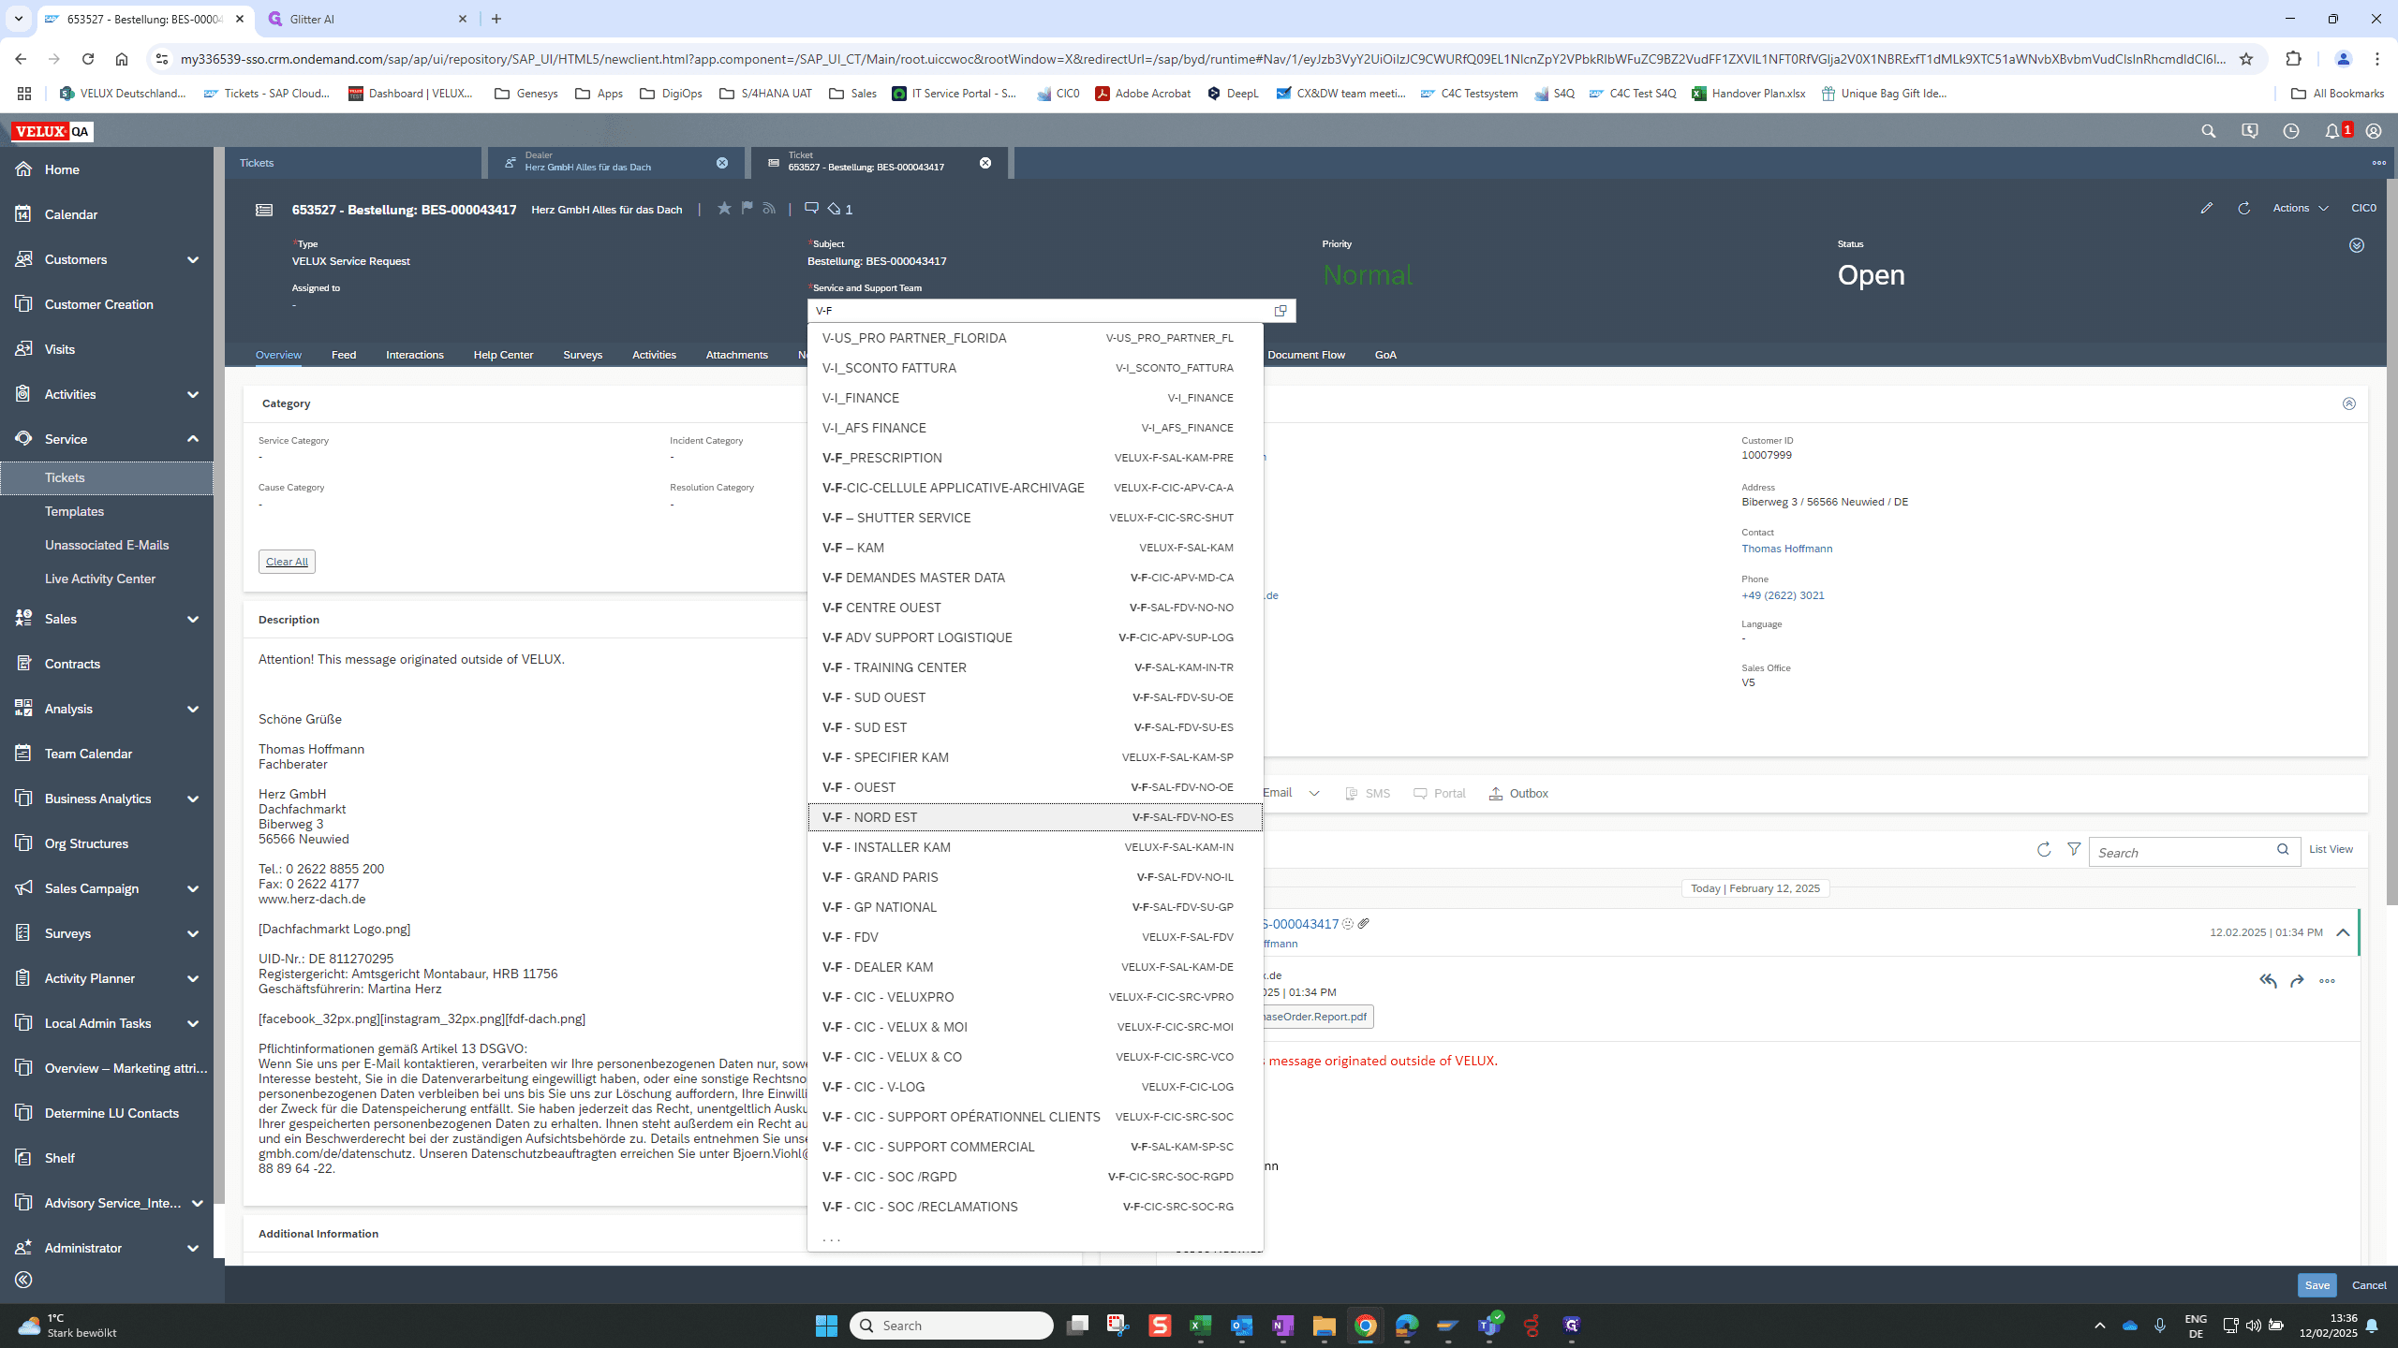The image size is (2398, 1348).
Task: Expand the Customers menu
Action: click(x=193, y=259)
